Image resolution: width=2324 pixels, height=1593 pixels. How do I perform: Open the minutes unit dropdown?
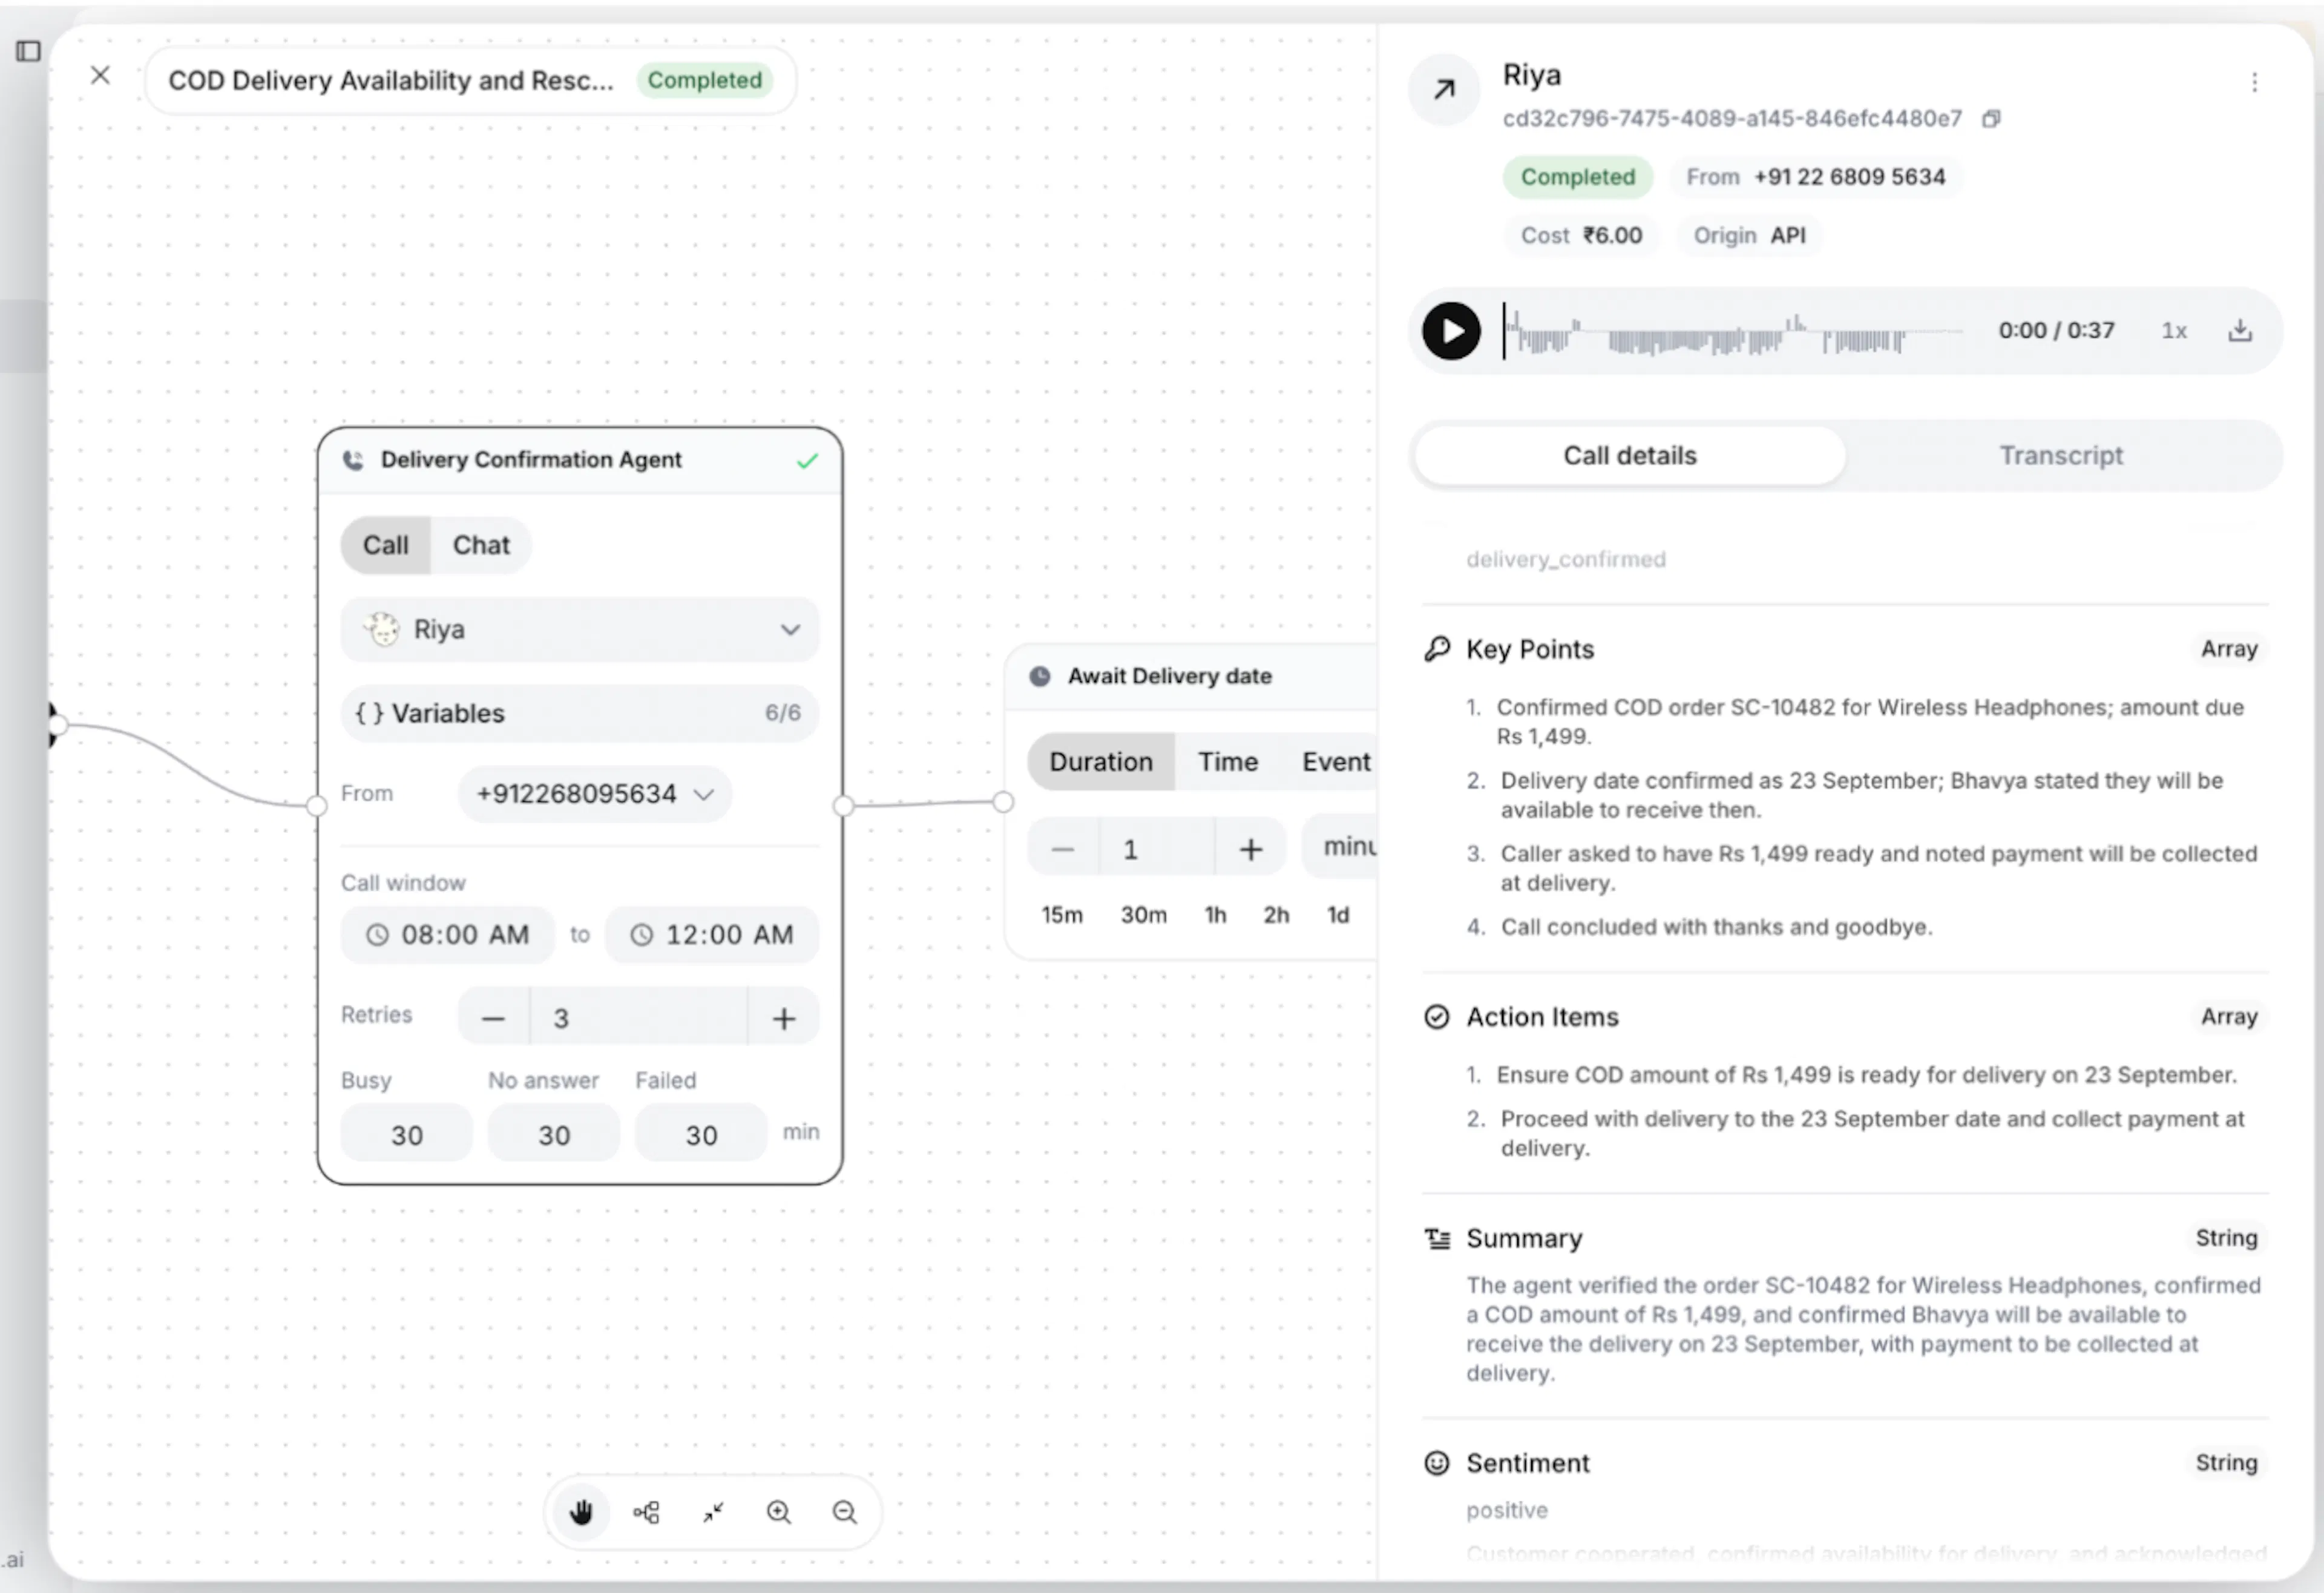pyautogui.click(x=1340, y=847)
